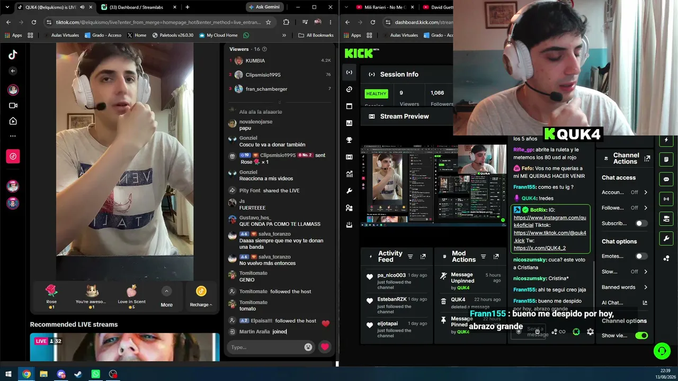
Task: Open the Instagram link in BotRix message
Action: point(550,221)
